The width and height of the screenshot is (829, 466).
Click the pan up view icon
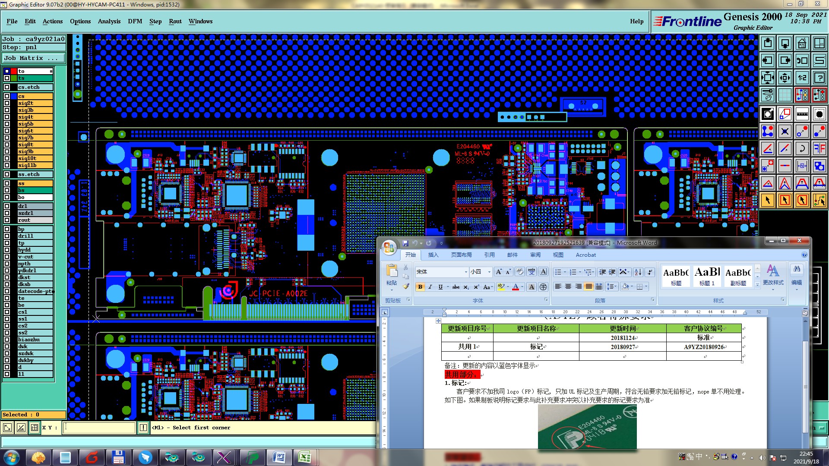point(768,43)
